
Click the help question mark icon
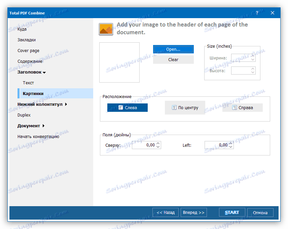(257, 13)
